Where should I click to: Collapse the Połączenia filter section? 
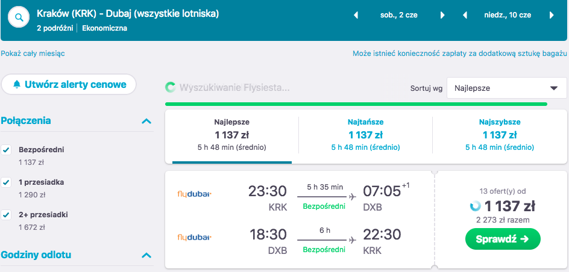click(x=146, y=121)
